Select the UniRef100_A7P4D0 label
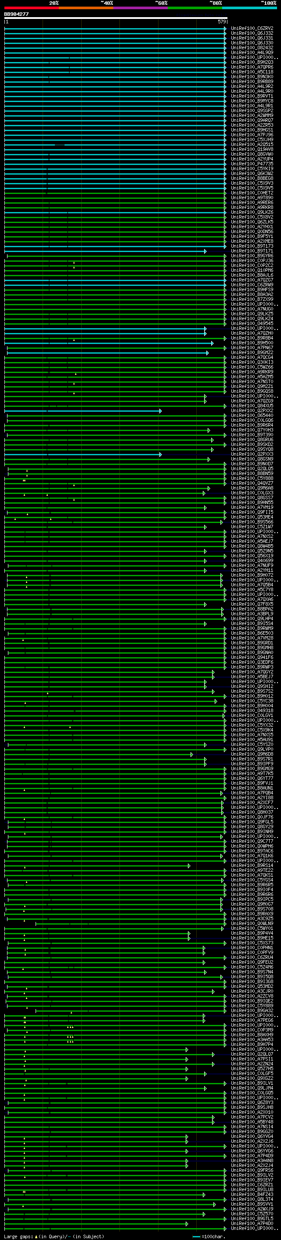Viewport: 281px width, 1240px height. (x=252, y=1224)
